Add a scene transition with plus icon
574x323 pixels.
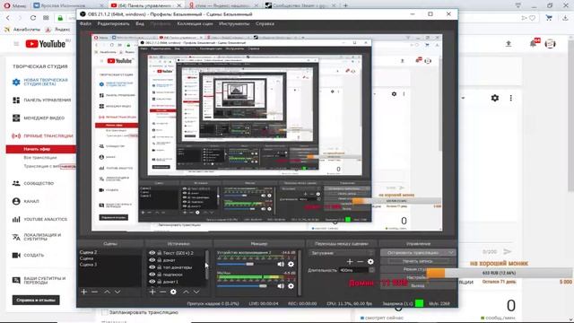coord(350,261)
